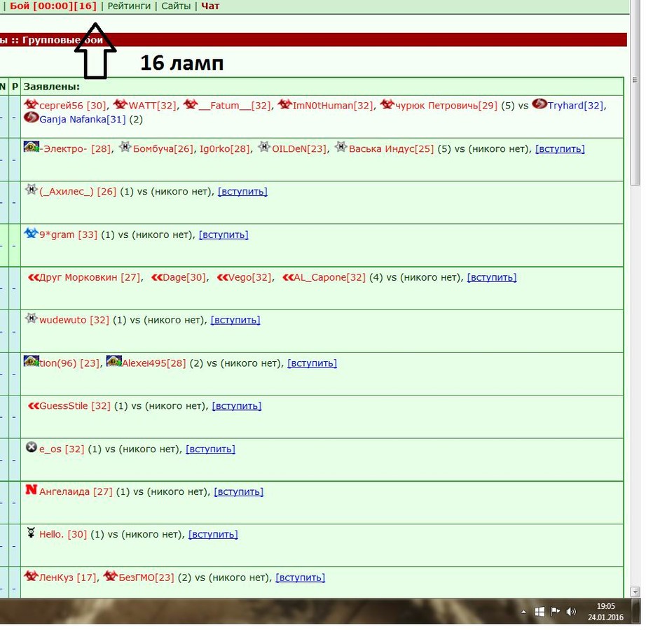Click the clan icon next to Hello.
The image size is (646, 630).
point(31,533)
